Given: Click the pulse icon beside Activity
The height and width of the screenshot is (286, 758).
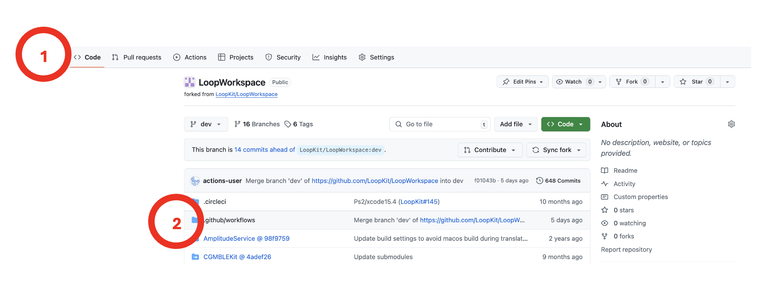Looking at the screenshot, I should pyautogui.click(x=605, y=184).
